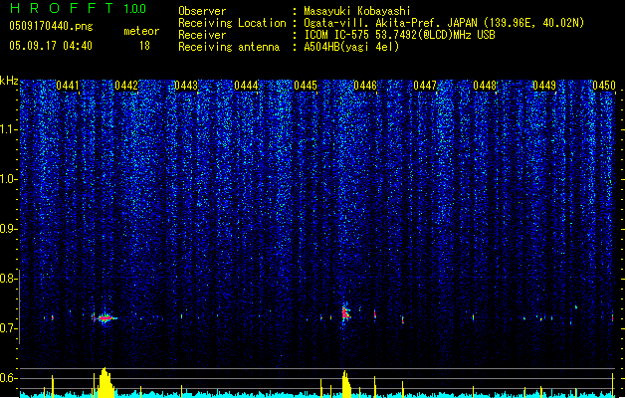
Task: Click the 0448 time marker
Action: [485, 86]
